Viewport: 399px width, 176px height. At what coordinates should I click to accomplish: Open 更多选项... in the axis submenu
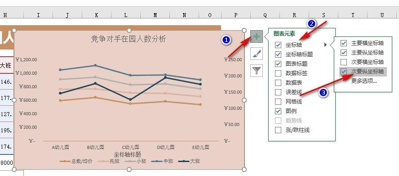click(364, 81)
